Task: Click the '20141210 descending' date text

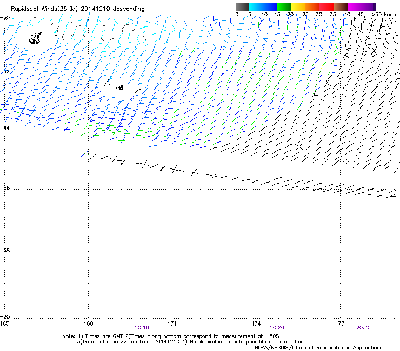Action: (113, 9)
